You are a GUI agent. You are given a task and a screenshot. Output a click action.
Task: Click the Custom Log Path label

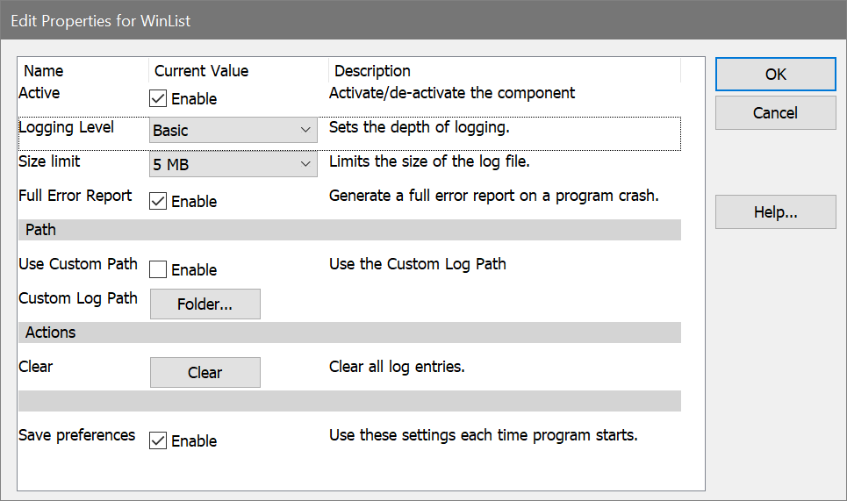pyautogui.click(x=78, y=298)
